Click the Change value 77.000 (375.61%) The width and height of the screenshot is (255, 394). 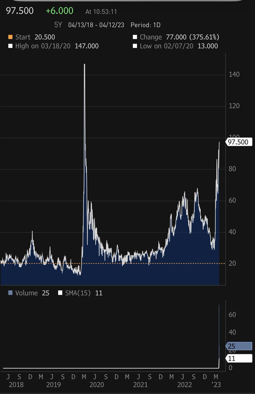click(x=192, y=37)
